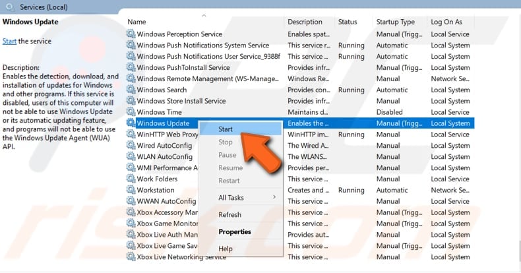Select the Windows PushToInstall Service name
The image size is (521, 273).
[x=183, y=67]
